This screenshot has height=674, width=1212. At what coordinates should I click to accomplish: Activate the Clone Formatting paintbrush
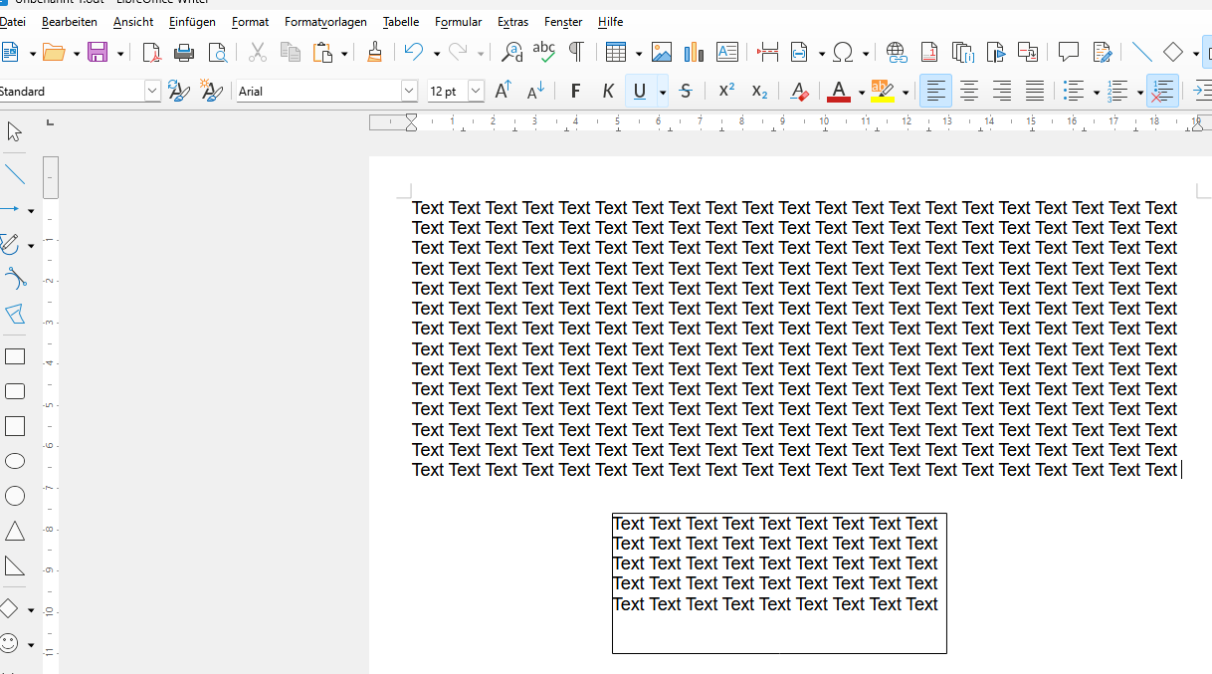[374, 52]
